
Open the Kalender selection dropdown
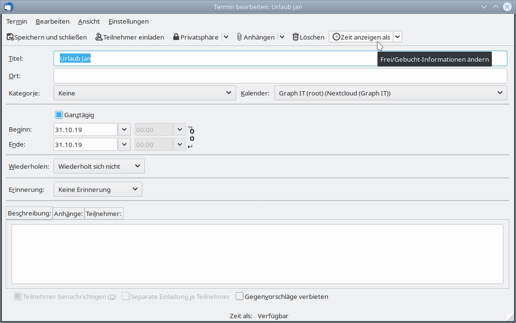tap(390, 93)
